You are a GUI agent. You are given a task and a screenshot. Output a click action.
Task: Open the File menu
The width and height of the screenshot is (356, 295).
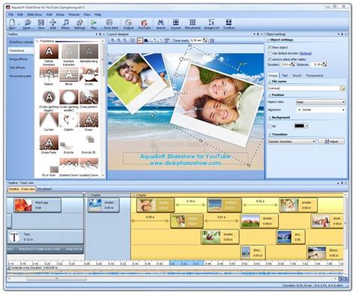coord(11,14)
